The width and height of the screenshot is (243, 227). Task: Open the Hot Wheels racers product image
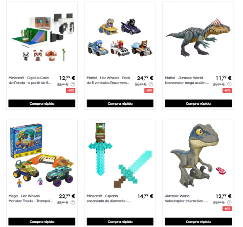120,37
